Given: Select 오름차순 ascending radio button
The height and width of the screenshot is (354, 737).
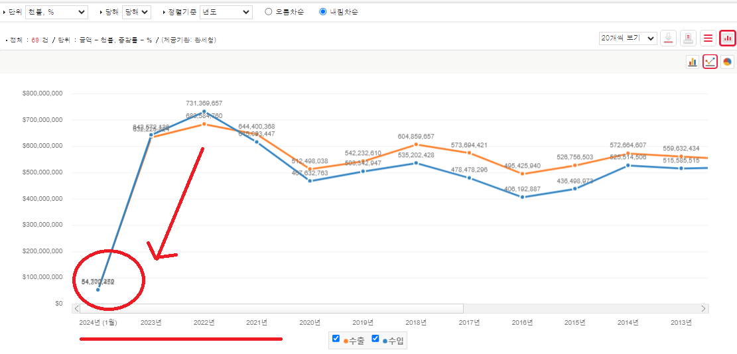Looking at the screenshot, I should tap(269, 12).
